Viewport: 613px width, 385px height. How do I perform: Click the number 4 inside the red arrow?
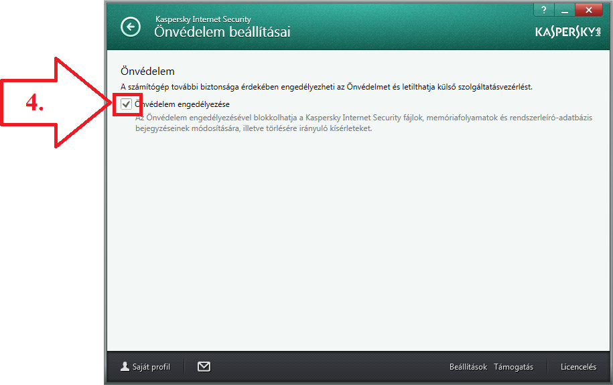click(35, 104)
